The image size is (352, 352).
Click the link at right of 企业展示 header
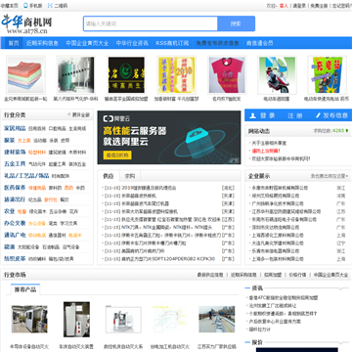pos(330,176)
